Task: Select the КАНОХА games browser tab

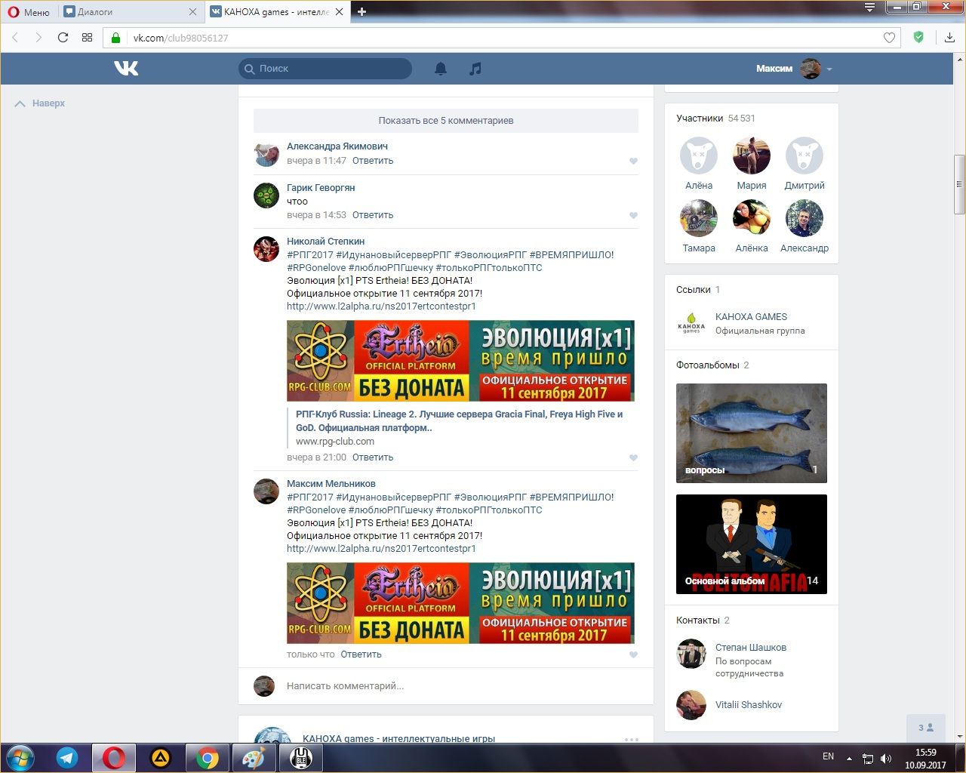Action: click(x=276, y=12)
